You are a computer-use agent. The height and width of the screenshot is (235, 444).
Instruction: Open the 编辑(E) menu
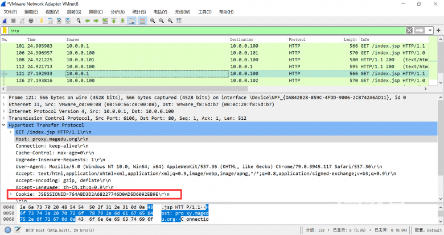point(31,12)
